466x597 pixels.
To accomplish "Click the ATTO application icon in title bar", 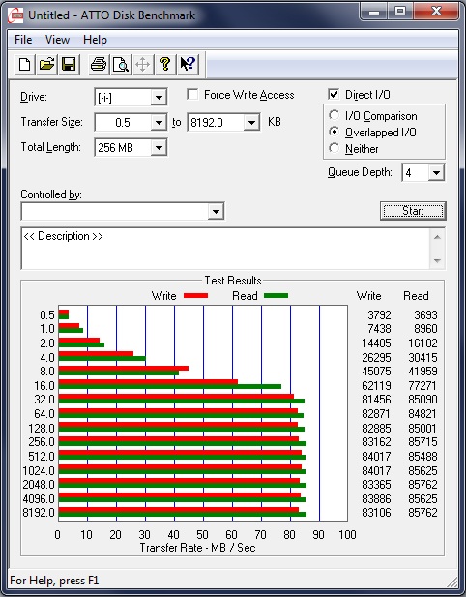I will 16,15.
